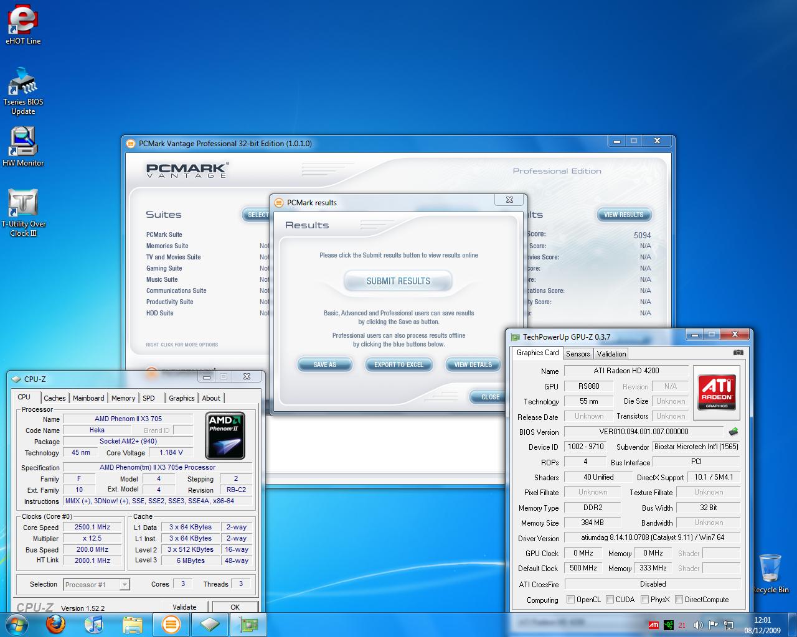Launch Firefox from the taskbar
Viewport: 797px width, 637px height.
[56, 624]
